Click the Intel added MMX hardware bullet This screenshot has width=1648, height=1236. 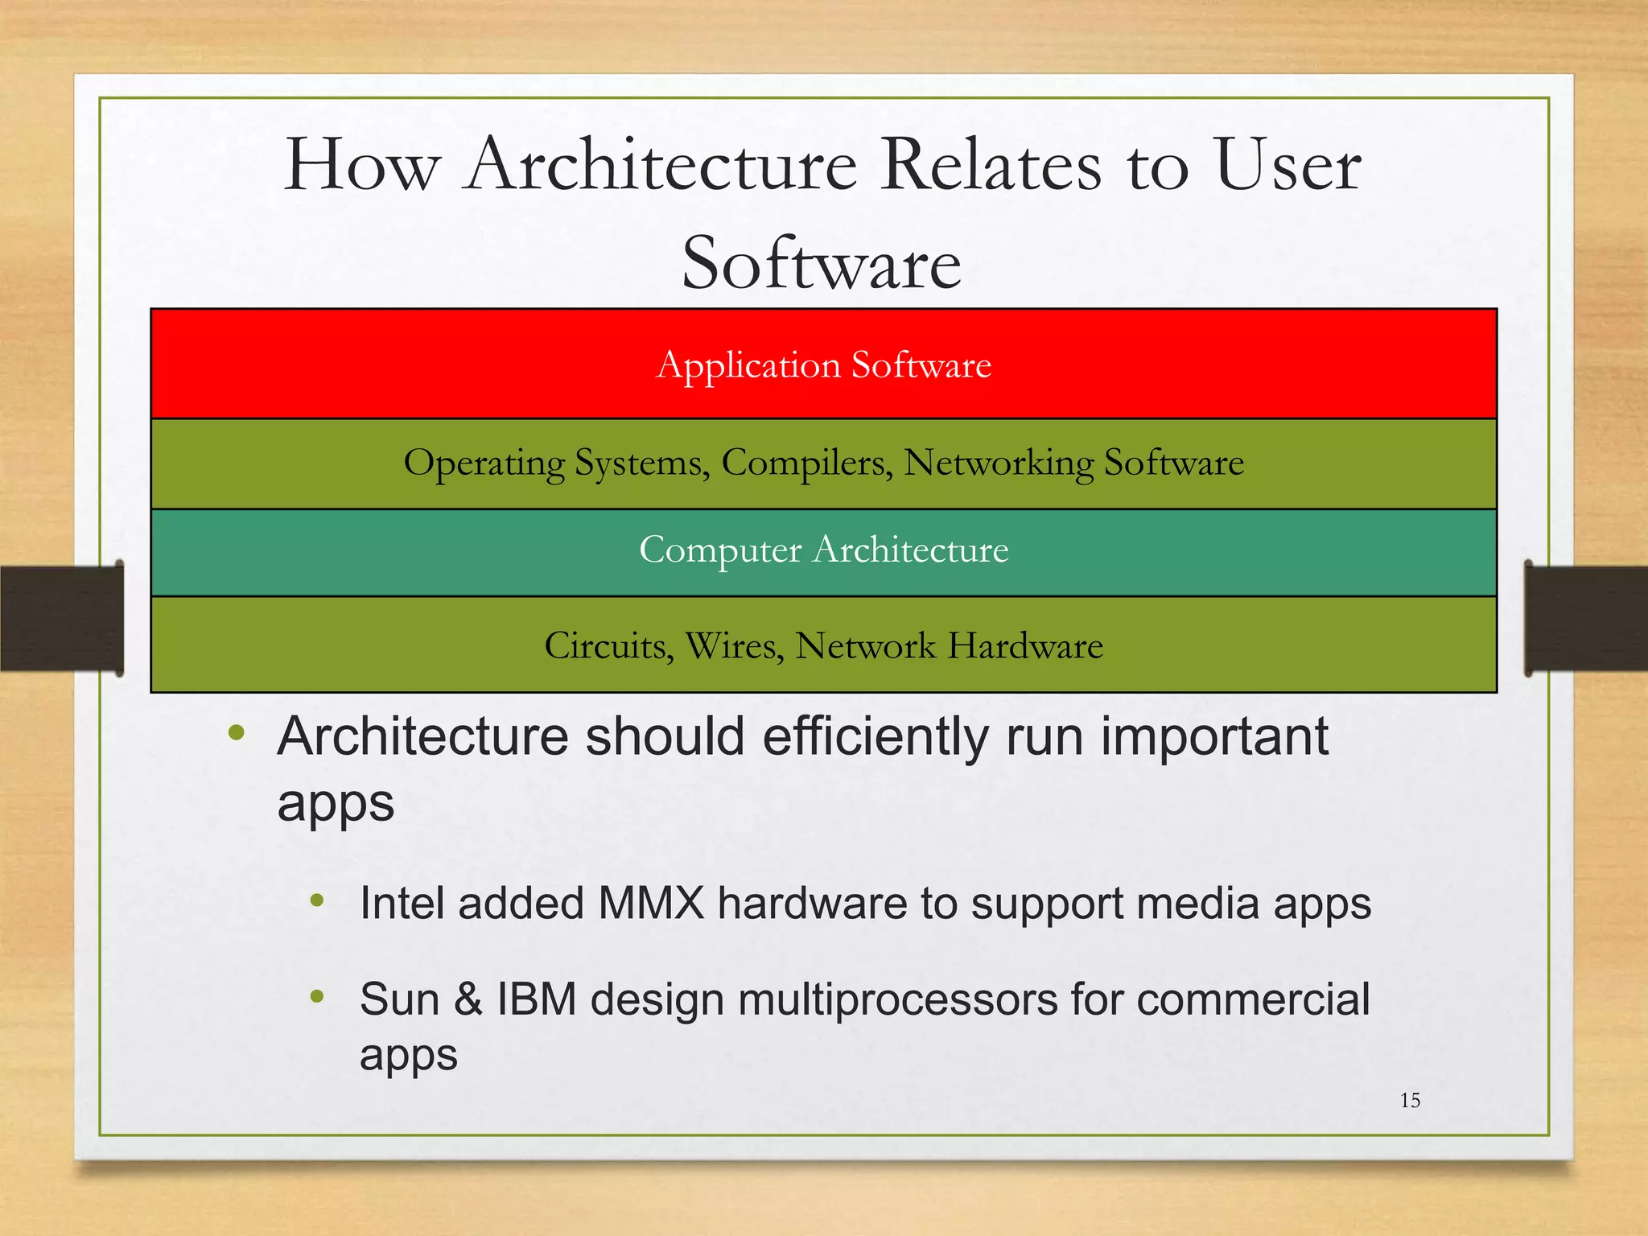[x=865, y=903]
